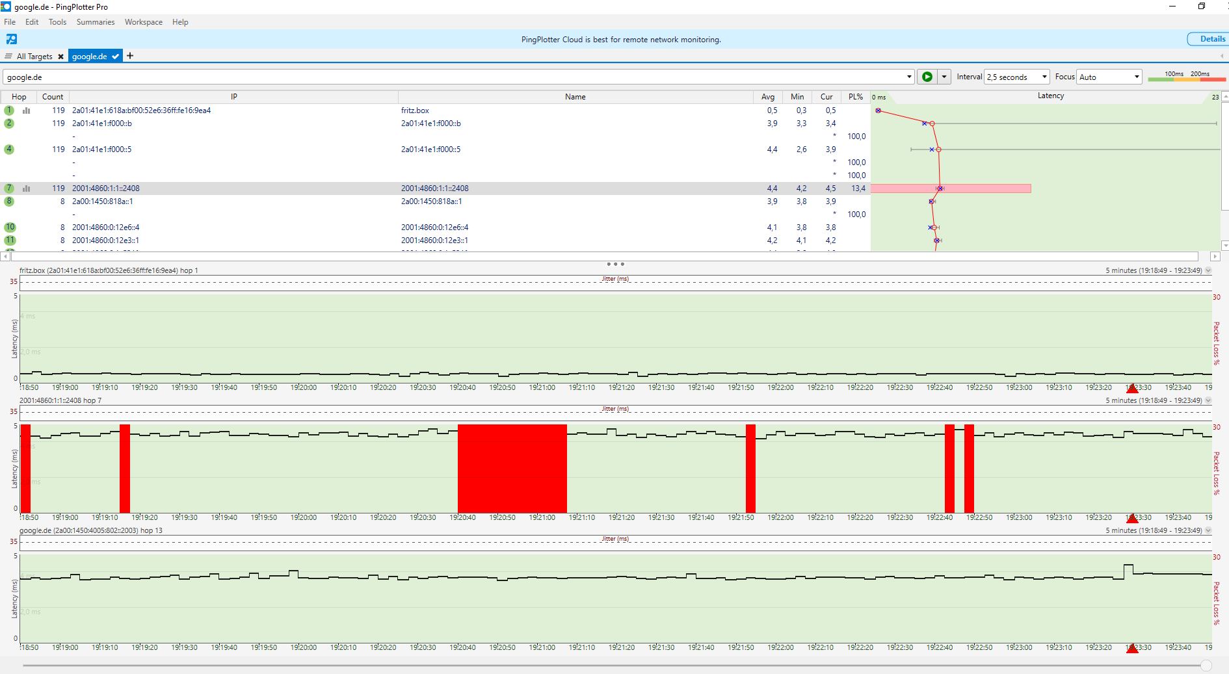
Task: Select the hop 10 green circle
Action: (x=10, y=227)
